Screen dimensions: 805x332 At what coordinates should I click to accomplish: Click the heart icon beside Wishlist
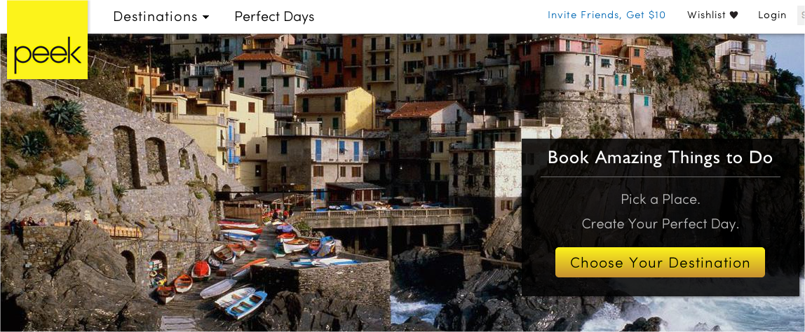point(733,15)
